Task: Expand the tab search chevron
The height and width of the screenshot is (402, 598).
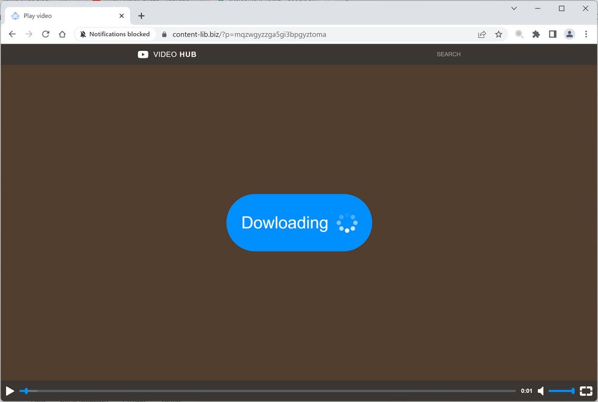Action: pos(514,8)
